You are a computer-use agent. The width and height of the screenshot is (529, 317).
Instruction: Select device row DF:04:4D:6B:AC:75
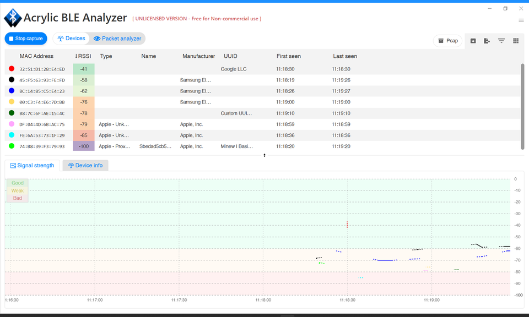click(x=262, y=124)
